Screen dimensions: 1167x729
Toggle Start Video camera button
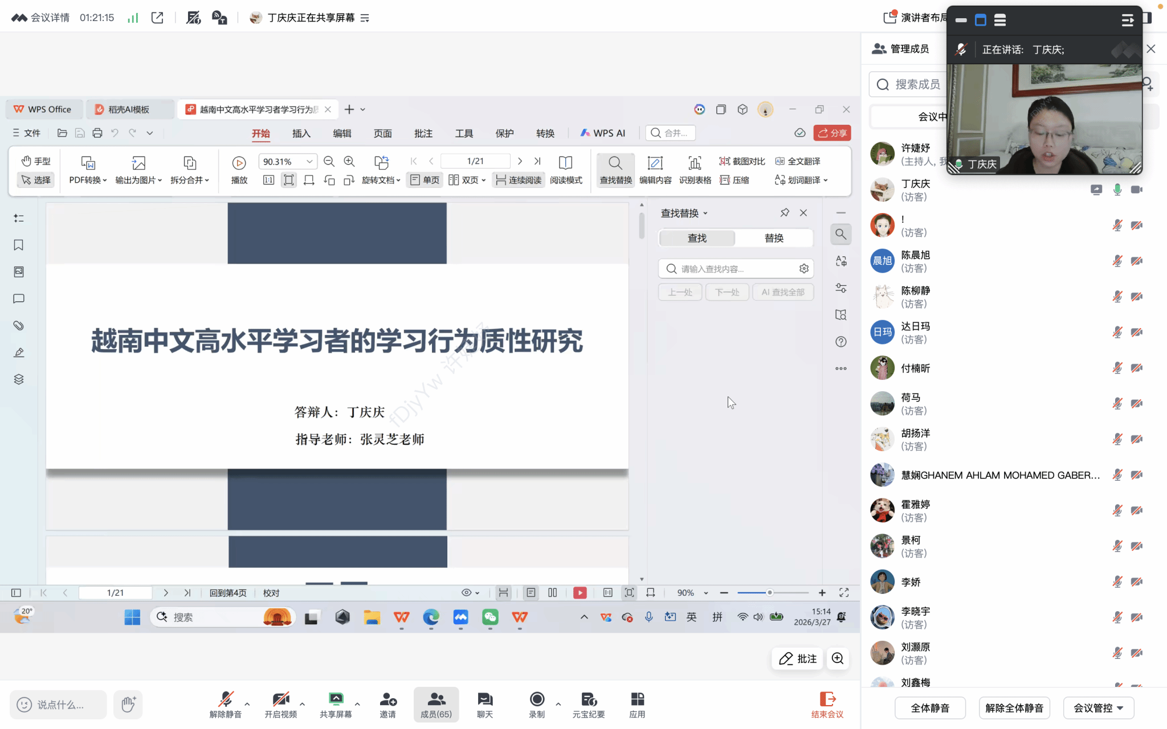pyautogui.click(x=280, y=704)
